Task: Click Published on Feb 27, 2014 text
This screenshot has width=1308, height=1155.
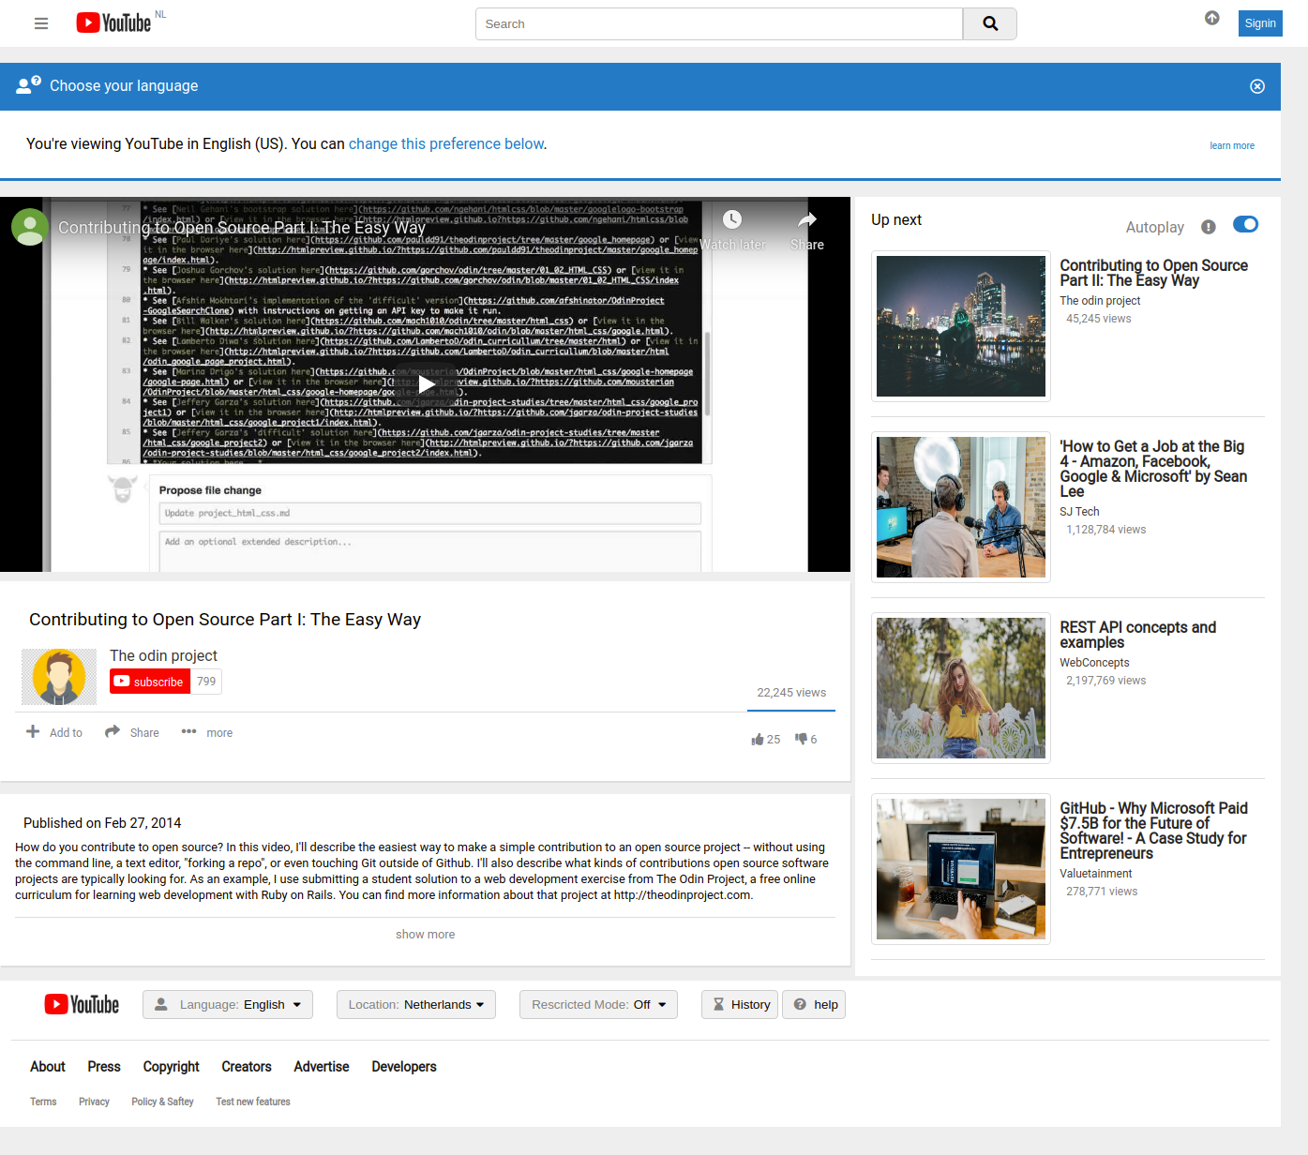Action: coord(102,823)
